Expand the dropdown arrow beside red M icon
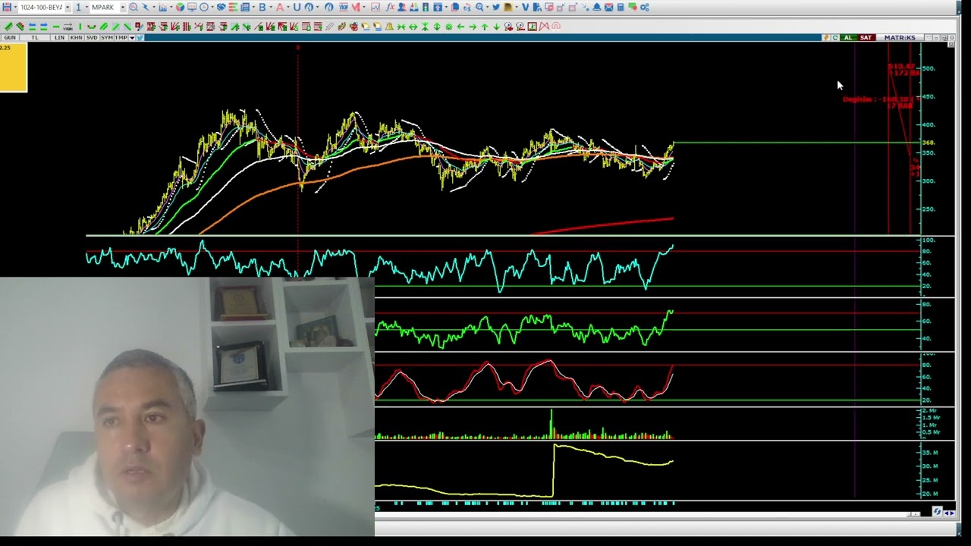The image size is (971, 546). point(364,8)
